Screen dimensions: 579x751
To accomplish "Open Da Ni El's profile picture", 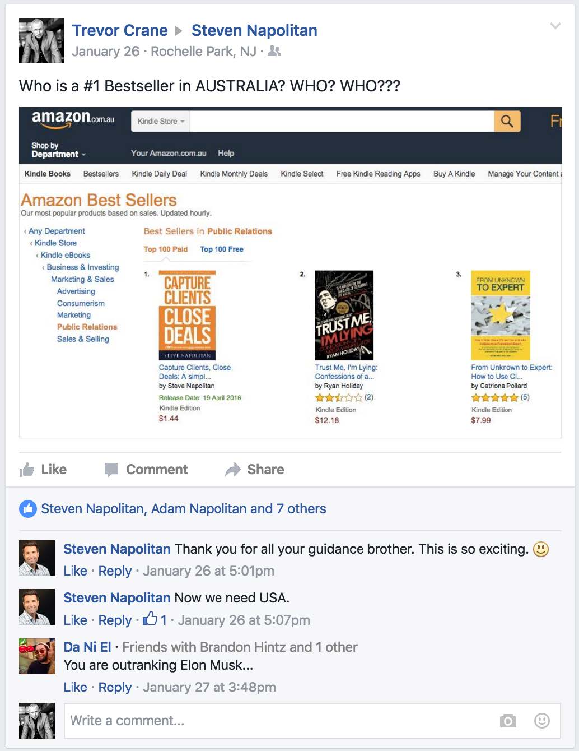I will (37, 656).
